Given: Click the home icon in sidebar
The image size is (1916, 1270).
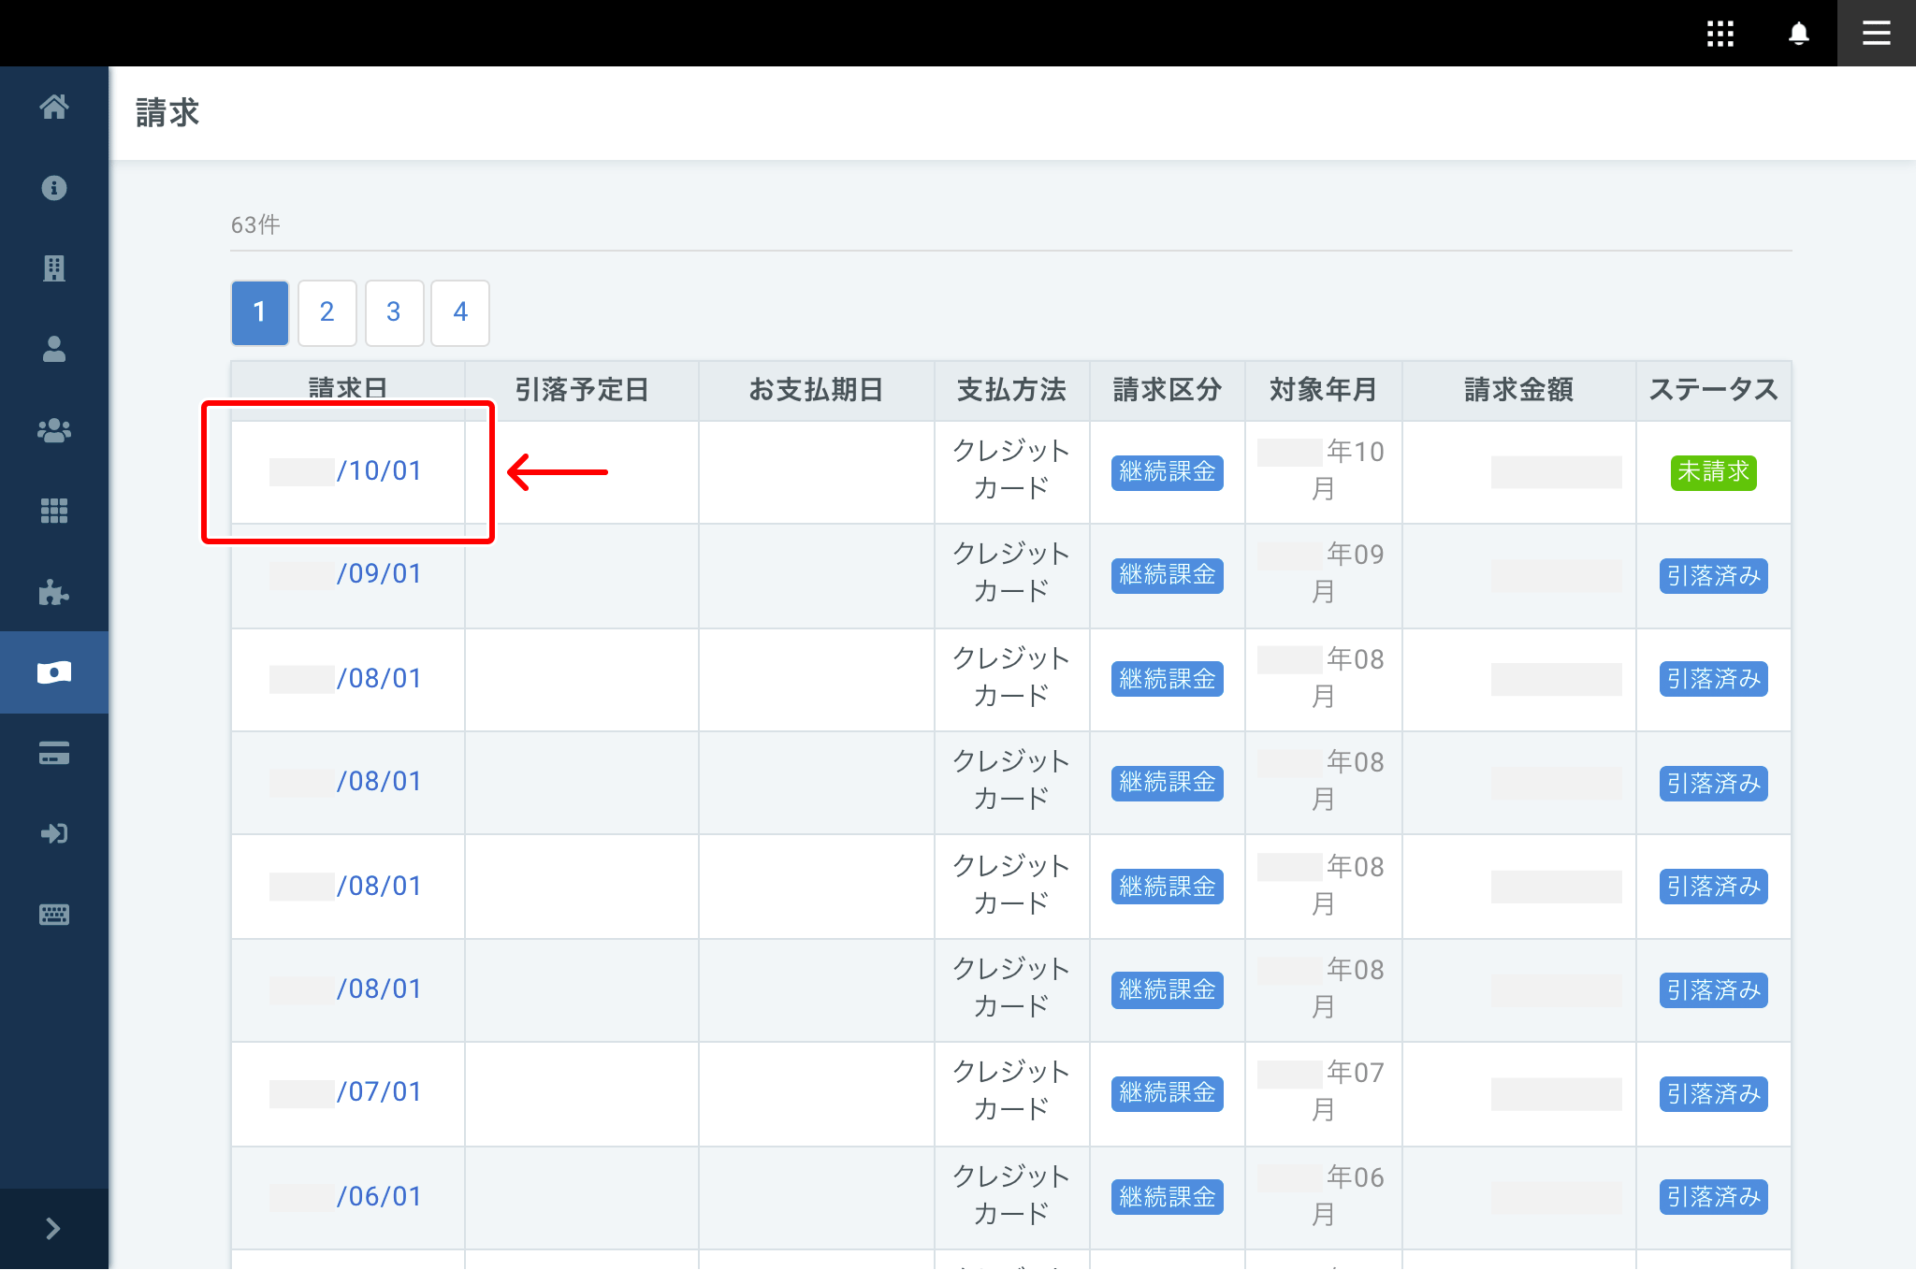Looking at the screenshot, I should 54,108.
